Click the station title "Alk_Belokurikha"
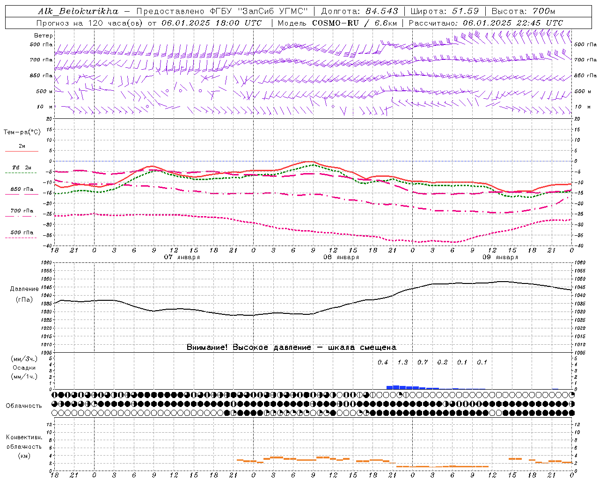The image size is (599, 479). [78, 11]
